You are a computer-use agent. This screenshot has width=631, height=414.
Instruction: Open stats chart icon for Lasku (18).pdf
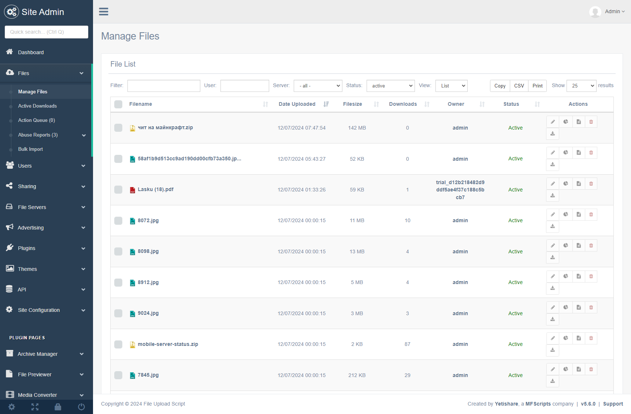pos(565,183)
